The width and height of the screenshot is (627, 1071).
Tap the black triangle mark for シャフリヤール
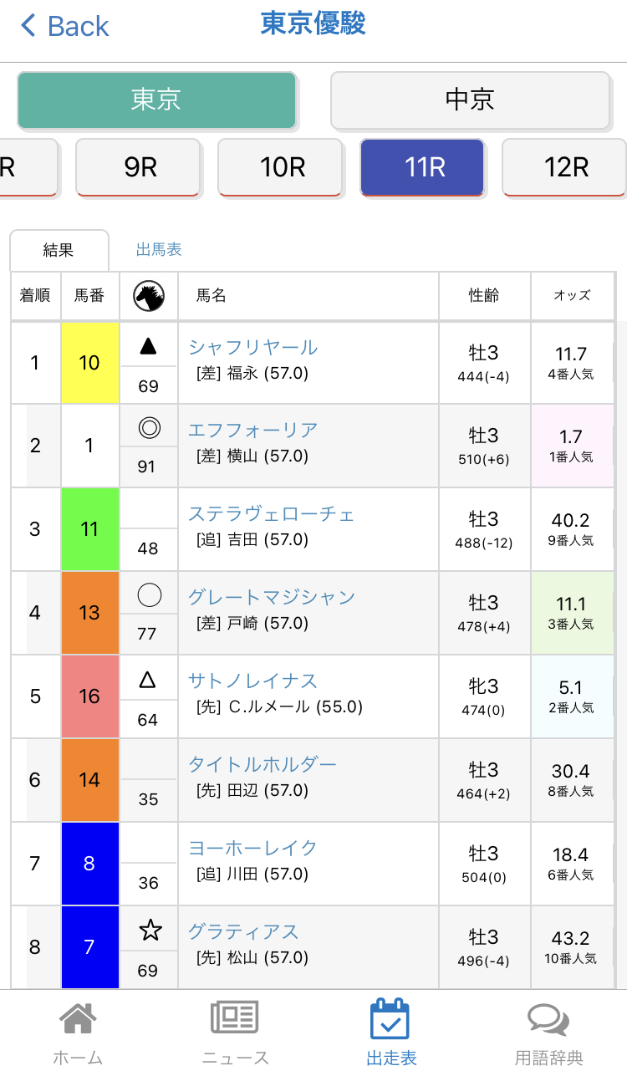148,345
